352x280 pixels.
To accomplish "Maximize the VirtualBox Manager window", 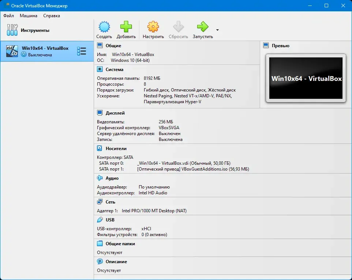I will 326,5.
